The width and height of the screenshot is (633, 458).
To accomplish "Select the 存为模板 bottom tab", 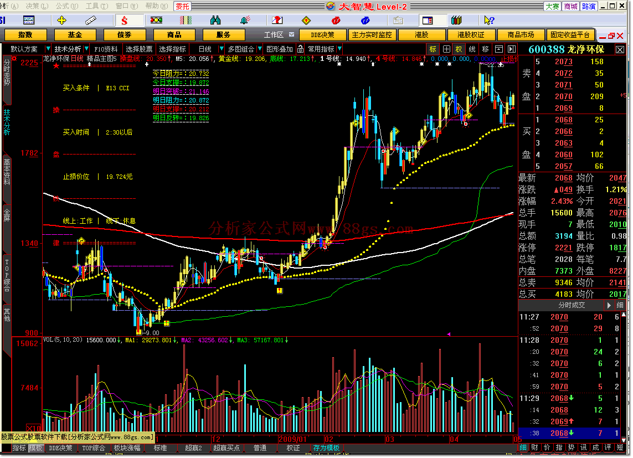I will point(327,448).
